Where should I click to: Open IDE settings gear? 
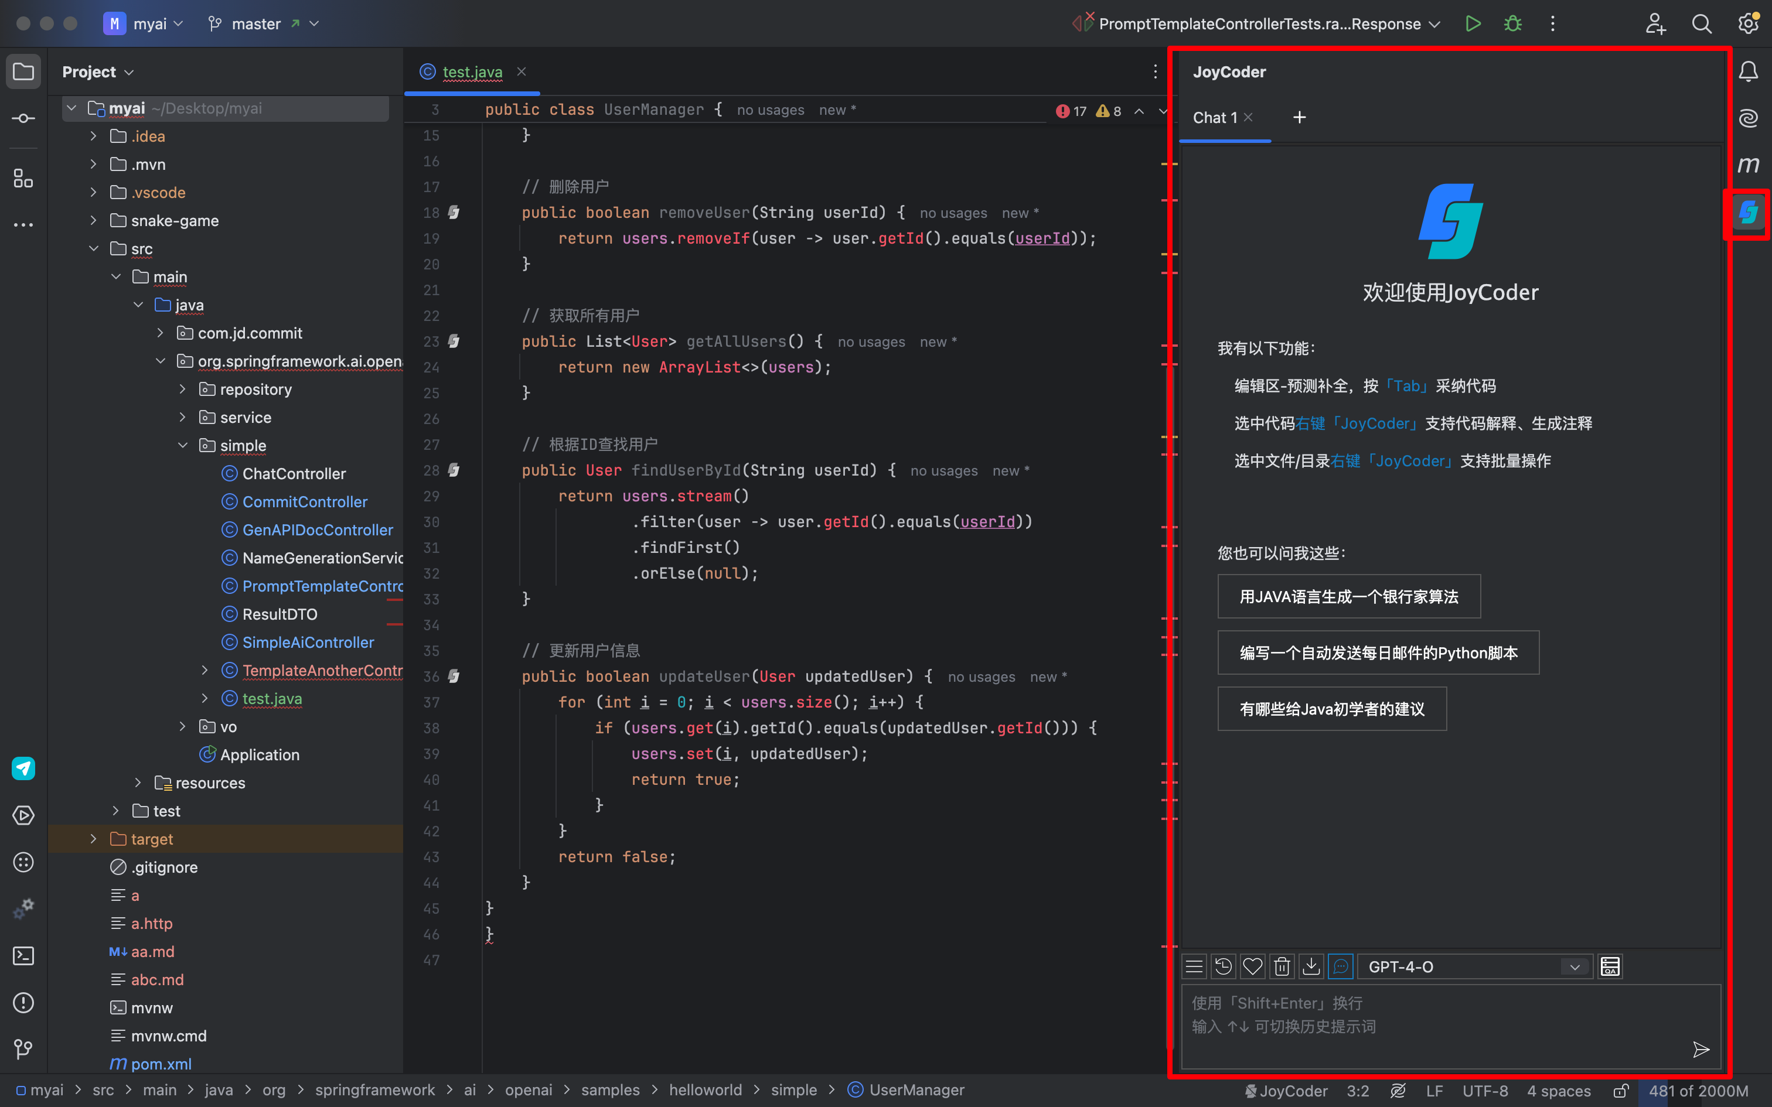[1748, 23]
